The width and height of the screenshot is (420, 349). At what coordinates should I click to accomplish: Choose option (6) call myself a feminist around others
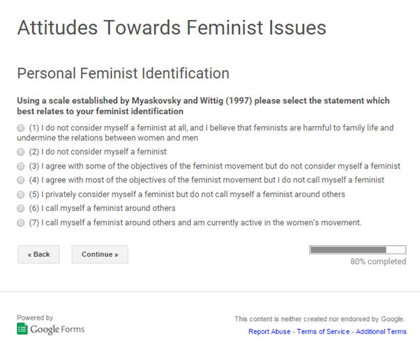[x=21, y=208]
